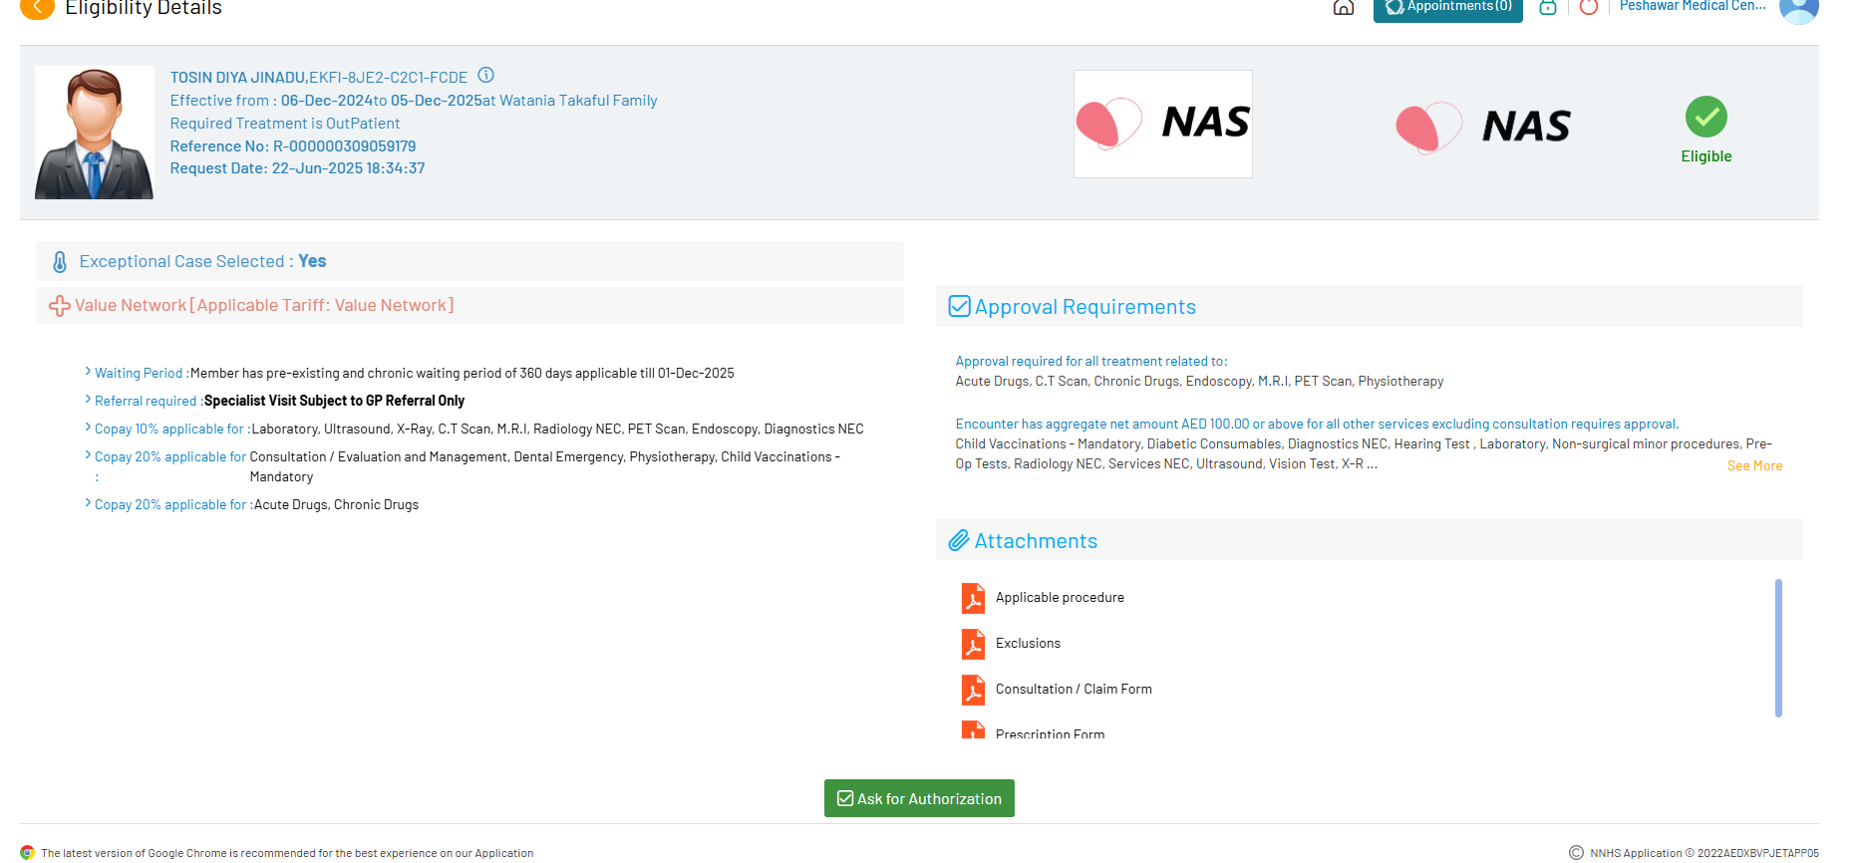Open the Consultation / Claim Form PDF icon
This screenshot has height=863, width=1857.
[x=973, y=690]
